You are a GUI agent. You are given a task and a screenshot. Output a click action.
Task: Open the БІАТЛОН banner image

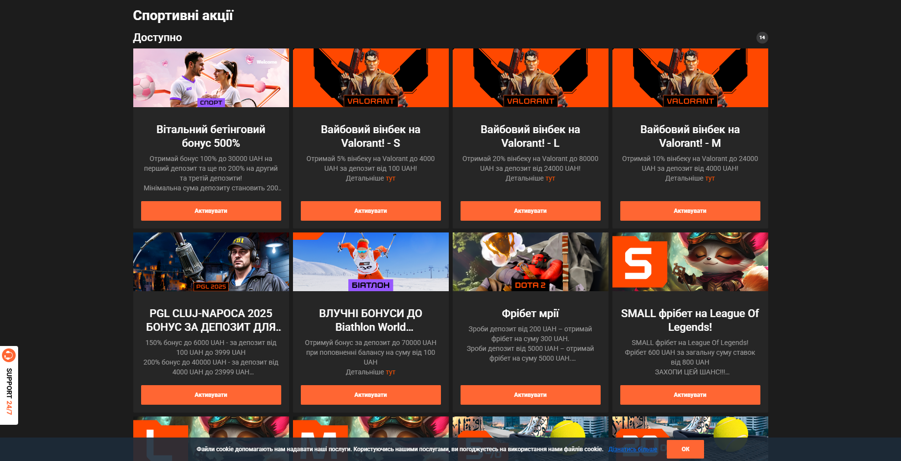point(370,262)
